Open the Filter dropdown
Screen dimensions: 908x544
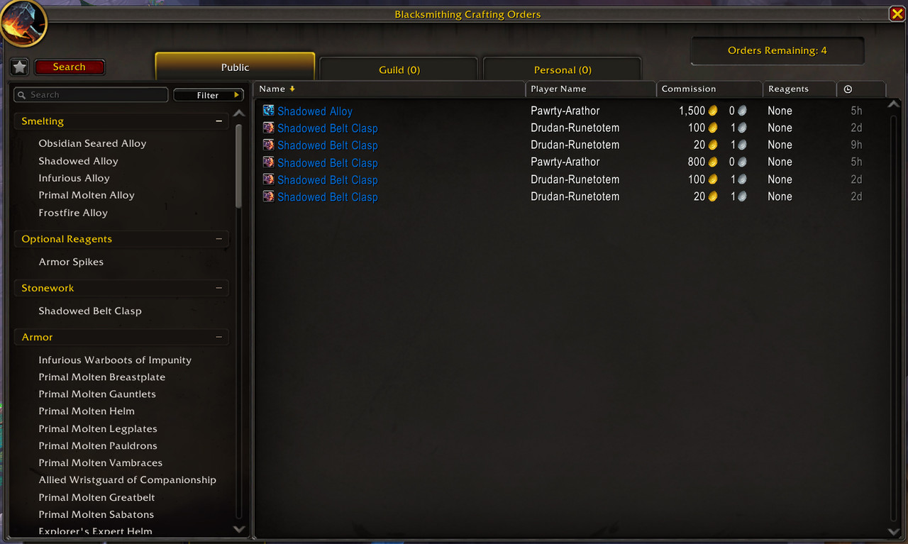pyautogui.click(x=209, y=95)
